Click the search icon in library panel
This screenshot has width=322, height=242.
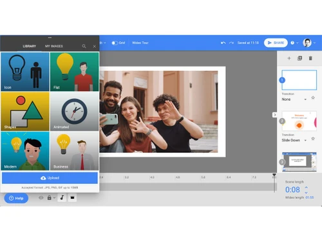(84, 46)
